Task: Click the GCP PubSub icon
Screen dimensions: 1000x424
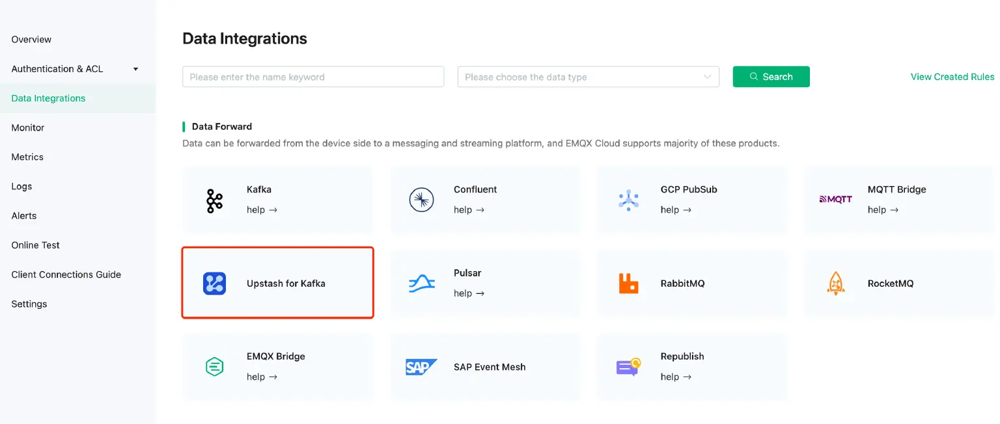Action: tap(628, 200)
